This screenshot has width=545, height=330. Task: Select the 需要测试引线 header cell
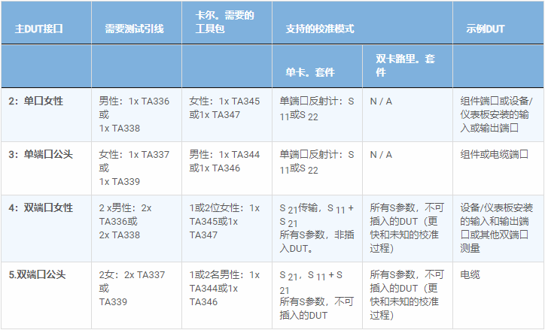tap(134, 29)
